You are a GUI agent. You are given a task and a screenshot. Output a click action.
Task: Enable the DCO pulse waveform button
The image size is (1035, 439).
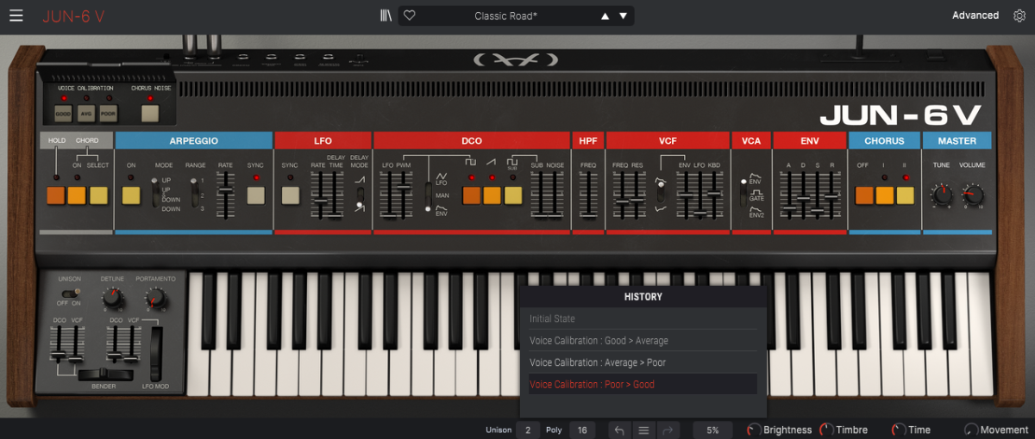[x=471, y=195]
